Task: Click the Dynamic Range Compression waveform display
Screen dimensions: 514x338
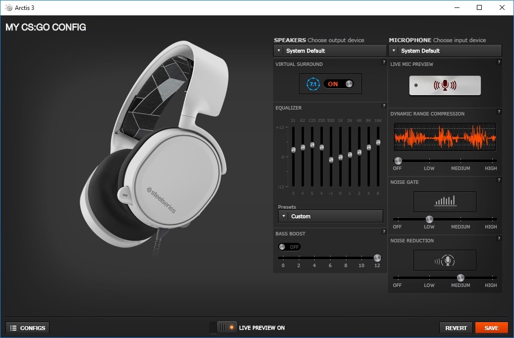Action: pos(445,137)
